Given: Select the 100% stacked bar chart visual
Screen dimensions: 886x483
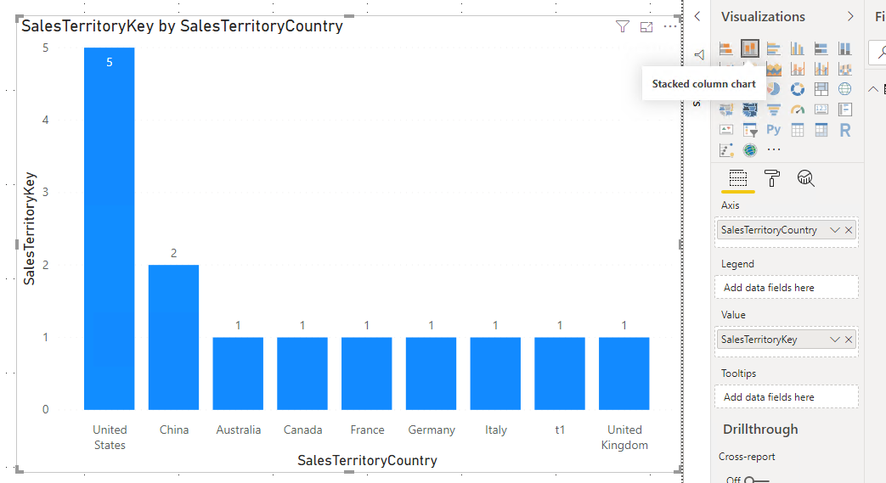Looking at the screenshot, I should point(821,48).
